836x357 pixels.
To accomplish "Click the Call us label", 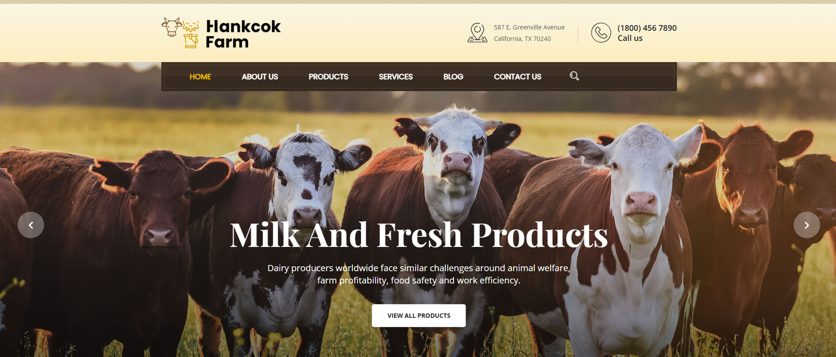I will click(x=630, y=38).
